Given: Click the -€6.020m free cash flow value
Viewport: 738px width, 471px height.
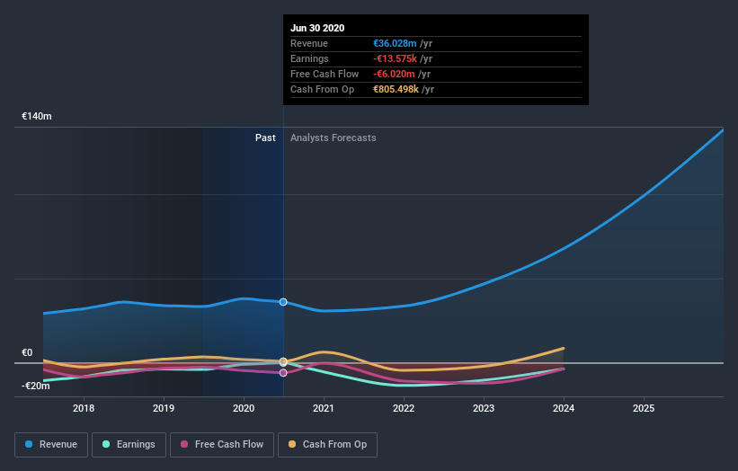Looking at the screenshot, I should 394,74.
